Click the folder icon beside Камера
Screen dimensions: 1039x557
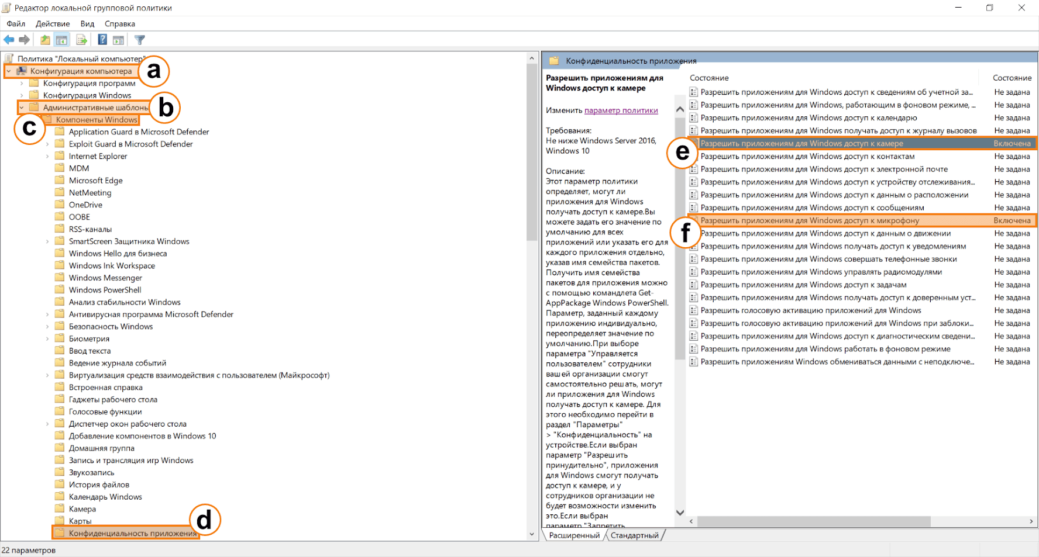[60, 508]
